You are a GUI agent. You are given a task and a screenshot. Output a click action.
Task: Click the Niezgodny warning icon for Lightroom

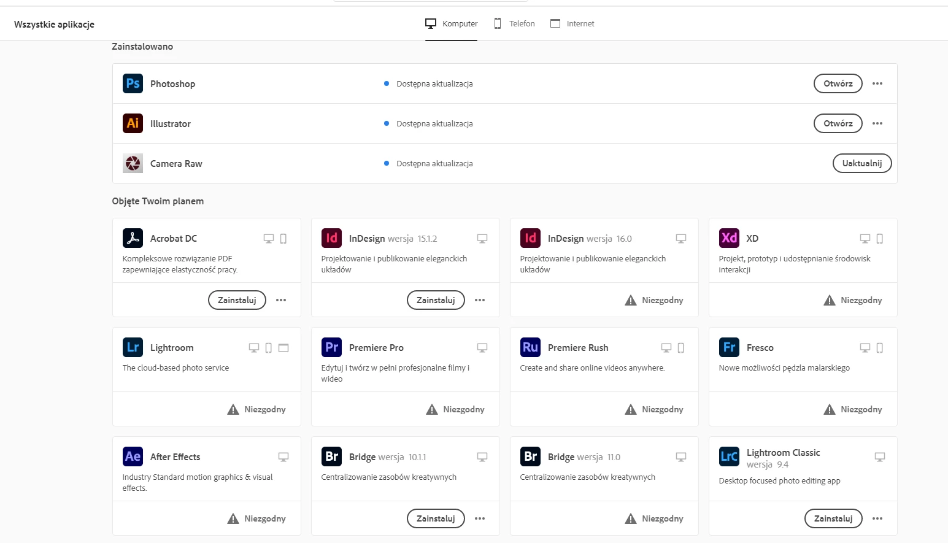point(233,409)
